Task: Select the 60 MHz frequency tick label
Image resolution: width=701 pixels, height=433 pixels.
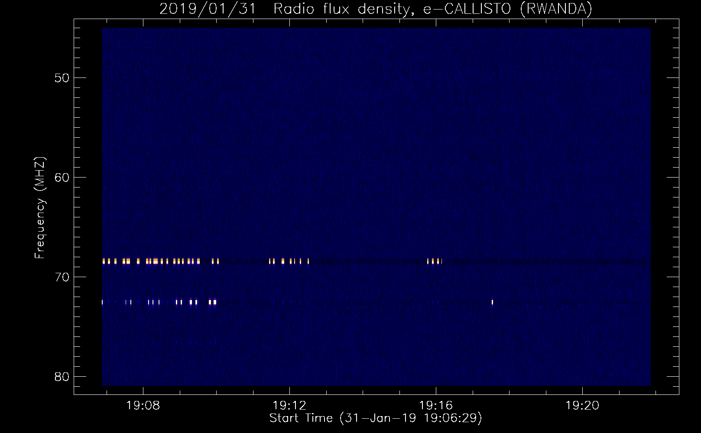Action: tap(62, 178)
